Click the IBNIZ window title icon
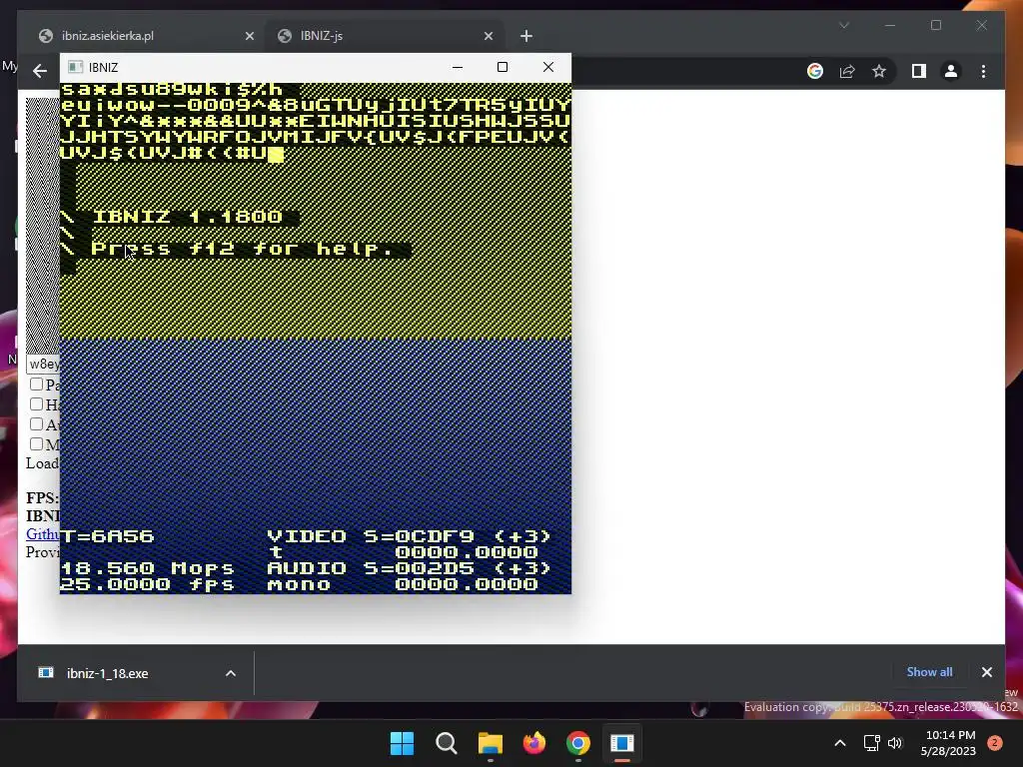1023x767 pixels. coord(76,67)
